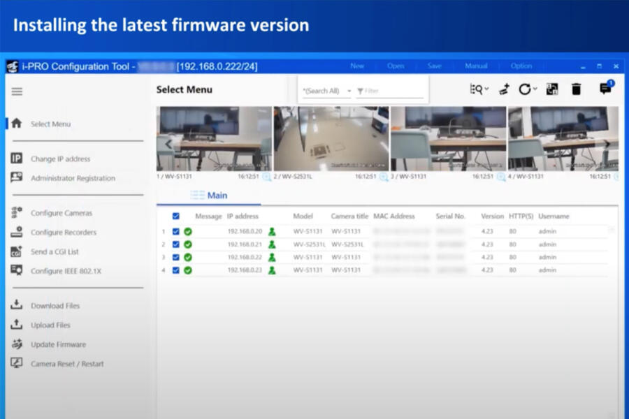Viewport: 629px width, 419px height.
Task: Click the next thumbnails arrow
Action: pyautogui.click(x=607, y=144)
